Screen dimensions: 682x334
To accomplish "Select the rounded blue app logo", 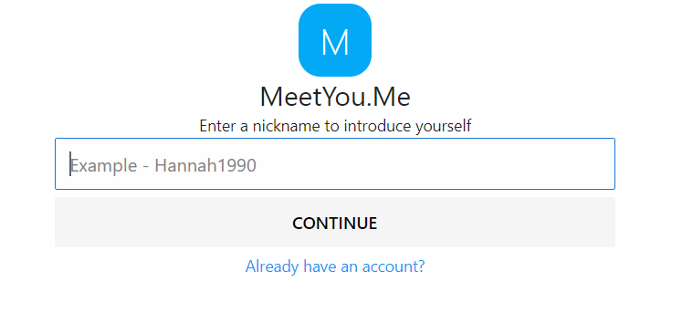I will (335, 40).
